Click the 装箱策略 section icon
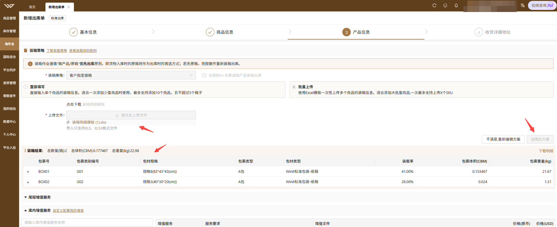The image size is (557, 227). point(26,51)
